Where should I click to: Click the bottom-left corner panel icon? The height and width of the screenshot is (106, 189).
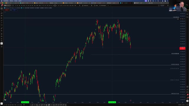pos(1,103)
